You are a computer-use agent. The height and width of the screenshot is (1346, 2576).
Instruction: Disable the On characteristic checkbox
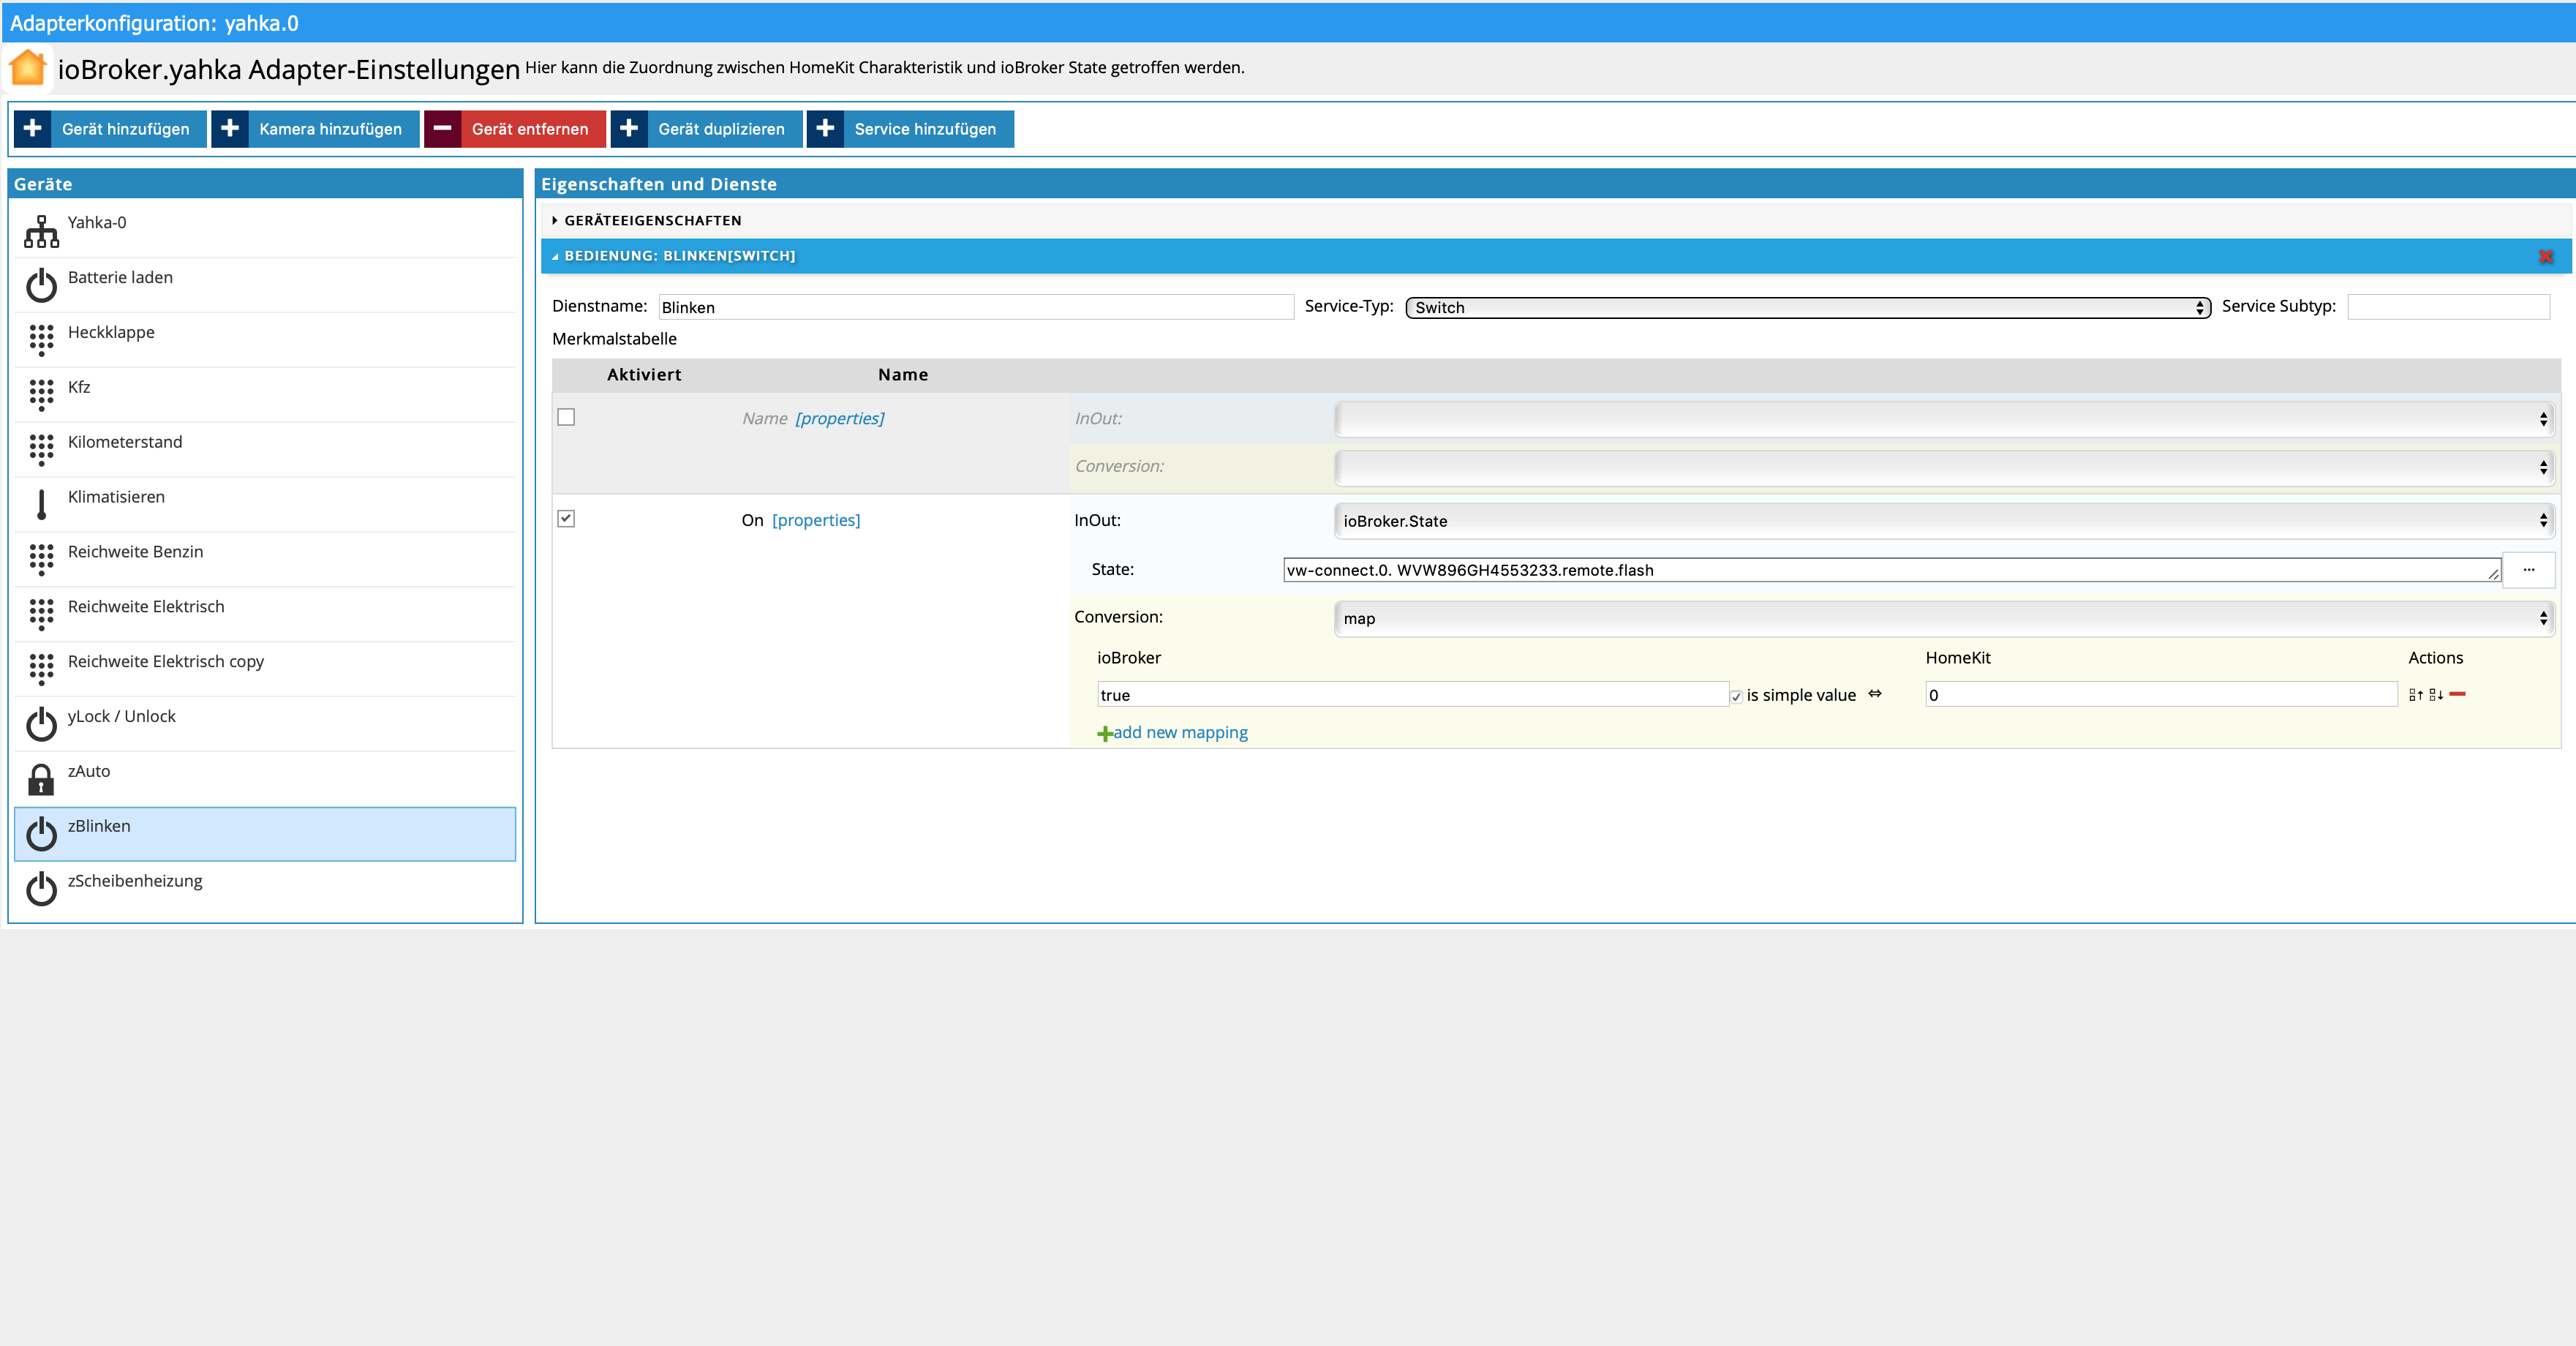click(566, 518)
